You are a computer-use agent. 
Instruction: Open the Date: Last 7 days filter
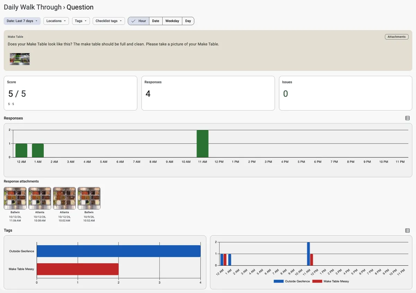[x=22, y=21]
